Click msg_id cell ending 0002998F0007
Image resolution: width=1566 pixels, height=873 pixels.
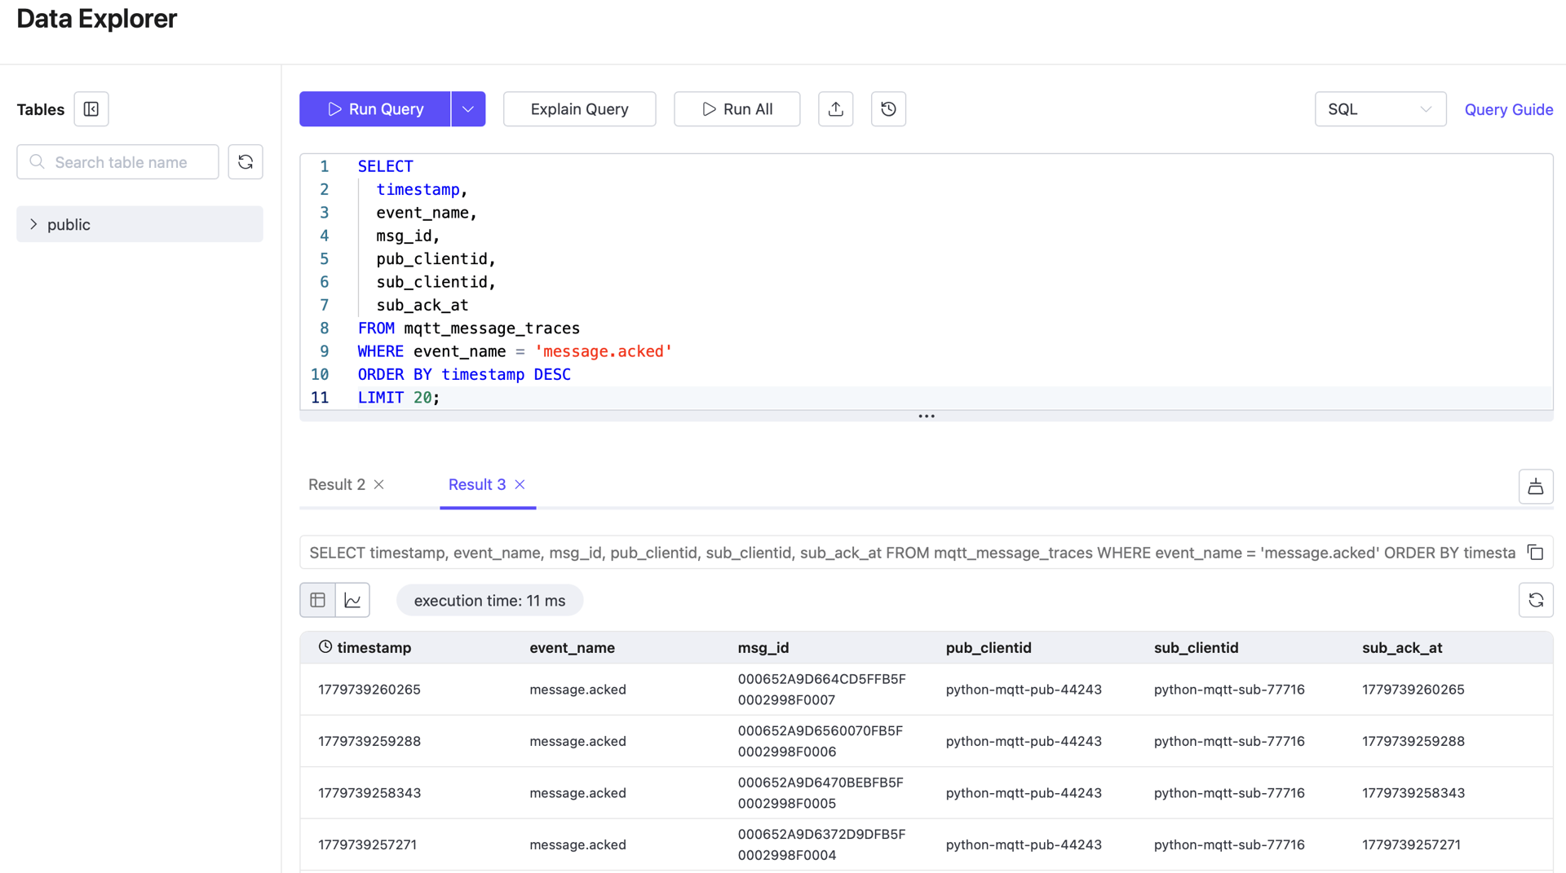coord(822,690)
